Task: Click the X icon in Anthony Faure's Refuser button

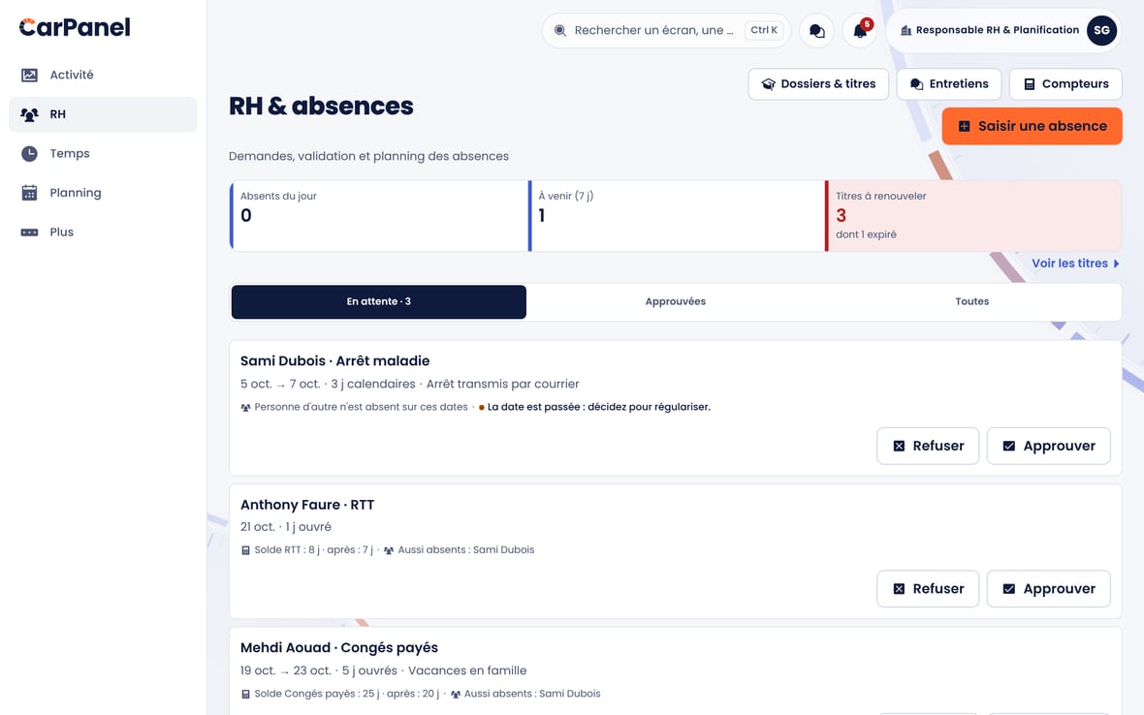Action: [x=899, y=589]
